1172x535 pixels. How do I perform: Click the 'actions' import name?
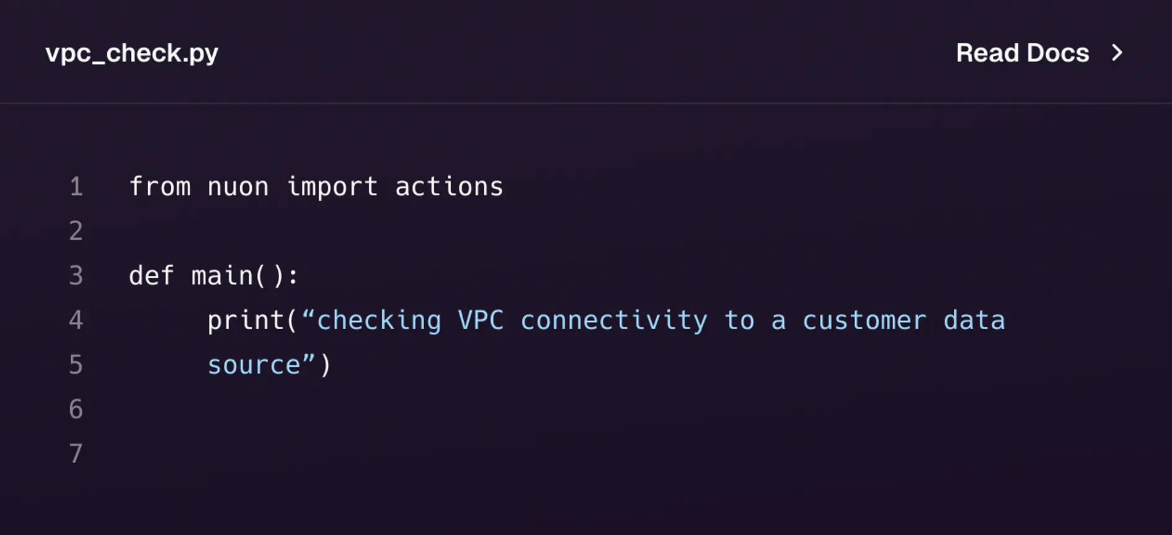click(449, 187)
